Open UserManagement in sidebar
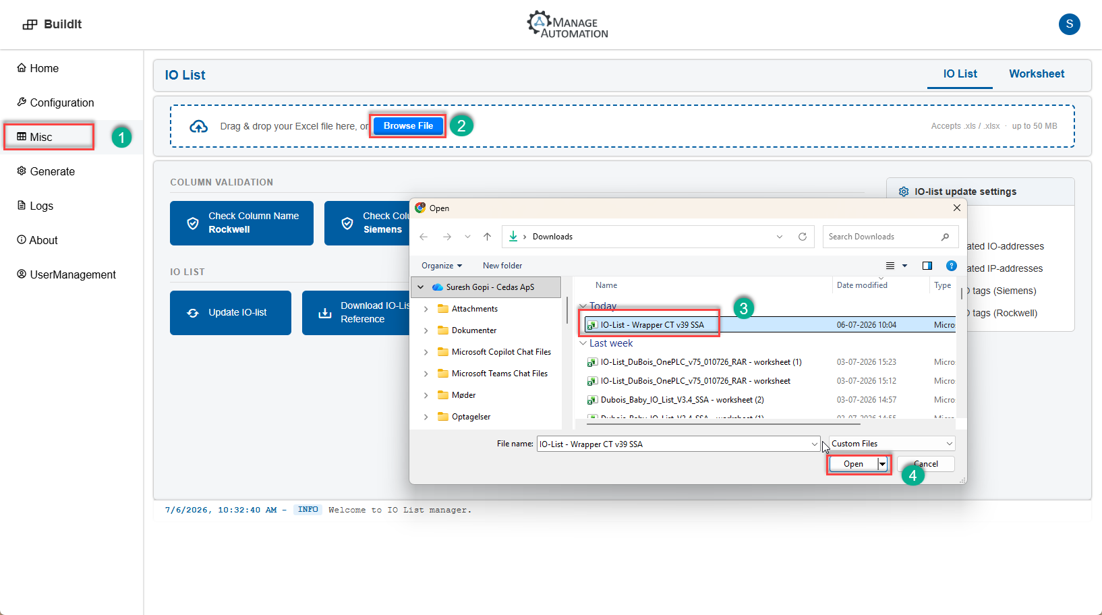The width and height of the screenshot is (1102, 615). point(66,274)
